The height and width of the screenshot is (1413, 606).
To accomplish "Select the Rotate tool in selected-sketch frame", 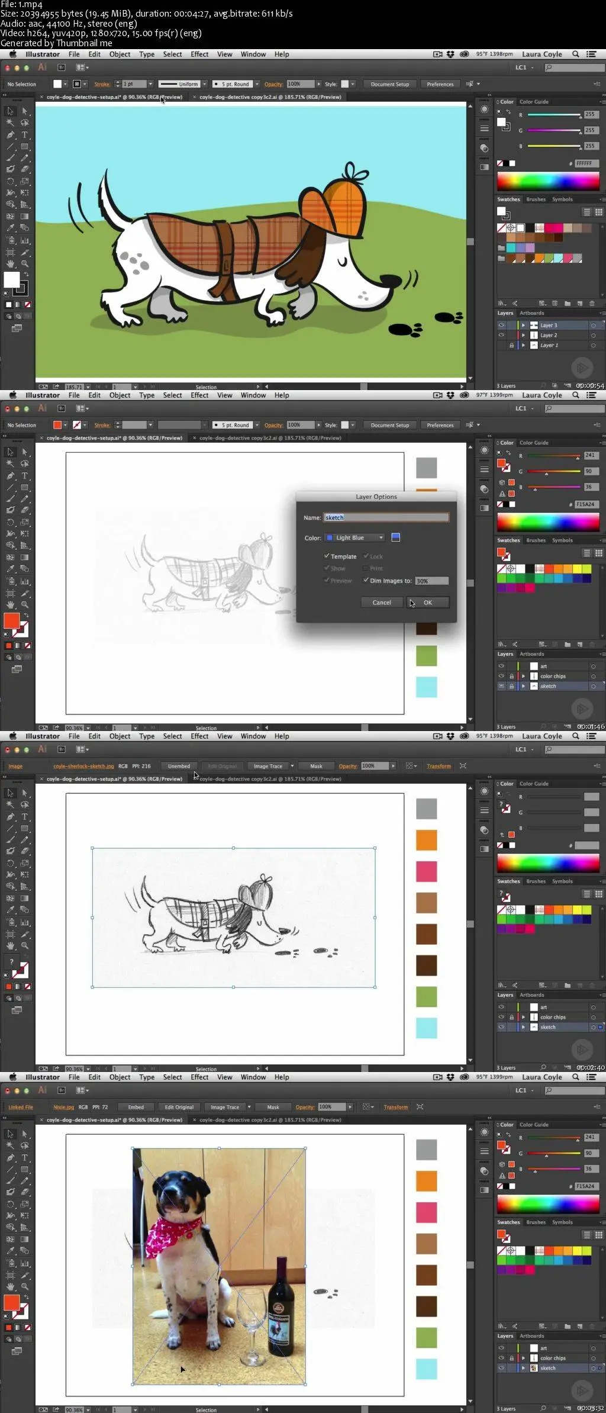I will coord(10,863).
